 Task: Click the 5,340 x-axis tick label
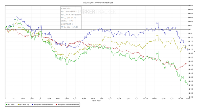67,99
